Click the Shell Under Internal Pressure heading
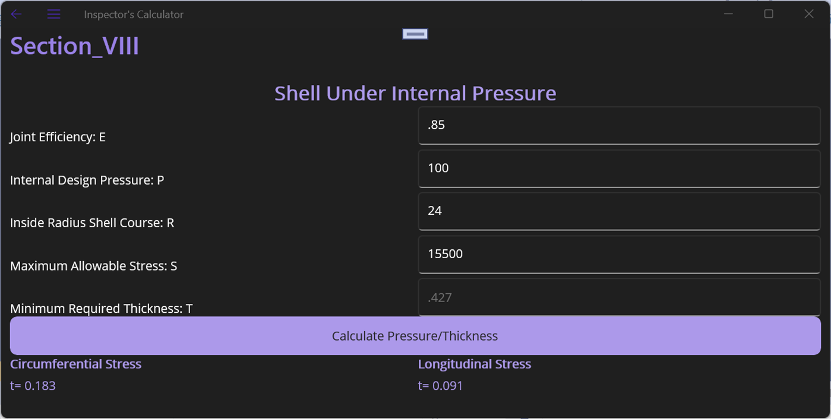 point(415,93)
